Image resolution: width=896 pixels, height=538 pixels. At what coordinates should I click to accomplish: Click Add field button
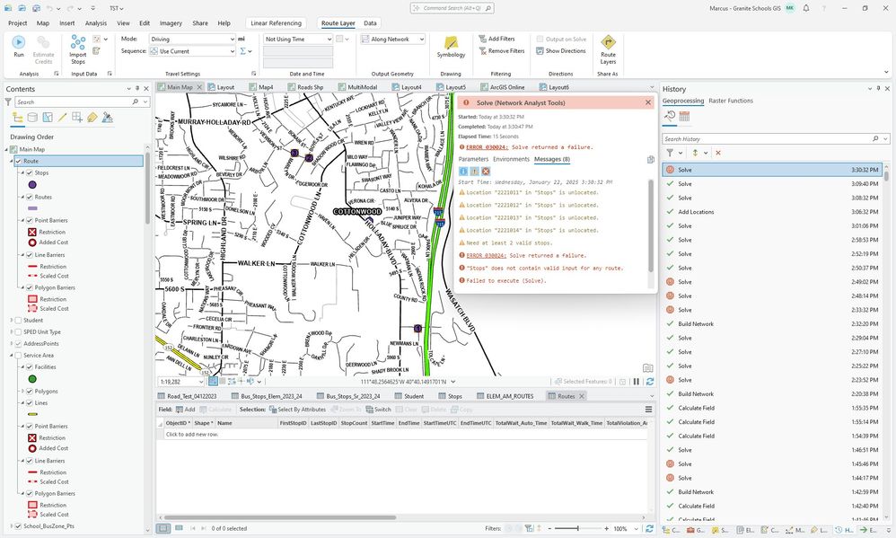(x=186, y=410)
